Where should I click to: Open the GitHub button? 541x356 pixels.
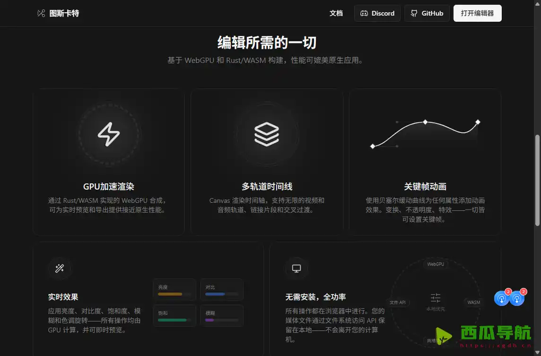tap(427, 13)
